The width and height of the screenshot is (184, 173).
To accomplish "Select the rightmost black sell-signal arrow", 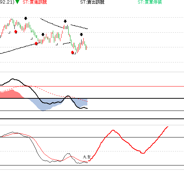I will [x=82, y=35].
